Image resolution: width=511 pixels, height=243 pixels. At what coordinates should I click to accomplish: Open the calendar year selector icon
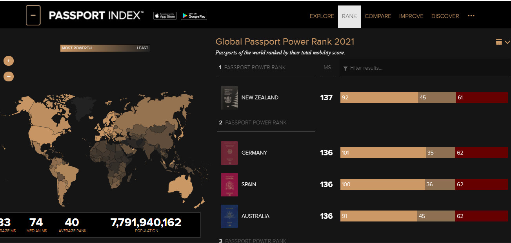tap(499, 42)
